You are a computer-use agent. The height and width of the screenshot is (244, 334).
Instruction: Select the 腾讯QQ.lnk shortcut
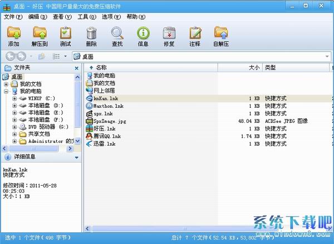point(107,136)
